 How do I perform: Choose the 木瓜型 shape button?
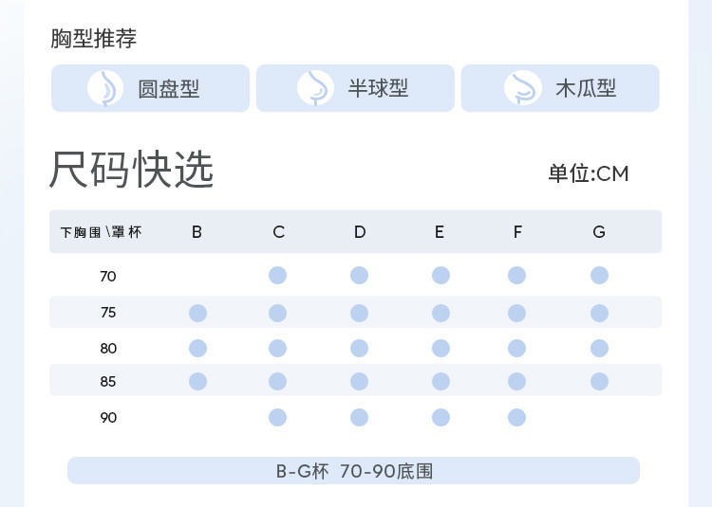pos(560,88)
